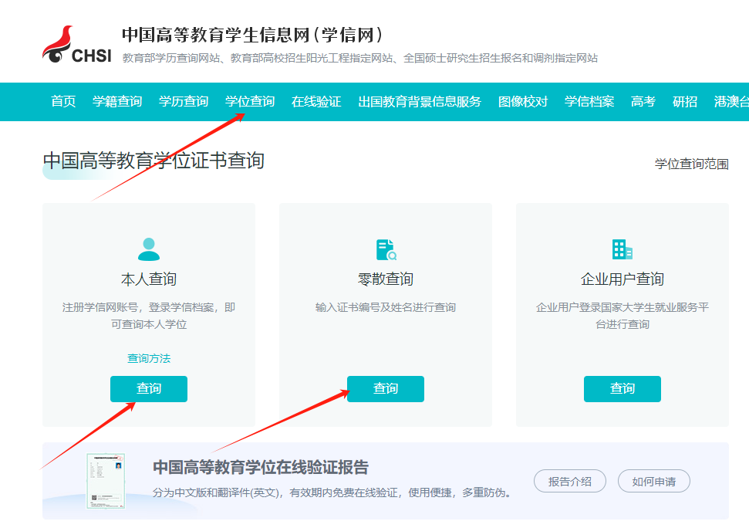
Task: Open 研招 in the navigation bar
Action: click(x=684, y=101)
